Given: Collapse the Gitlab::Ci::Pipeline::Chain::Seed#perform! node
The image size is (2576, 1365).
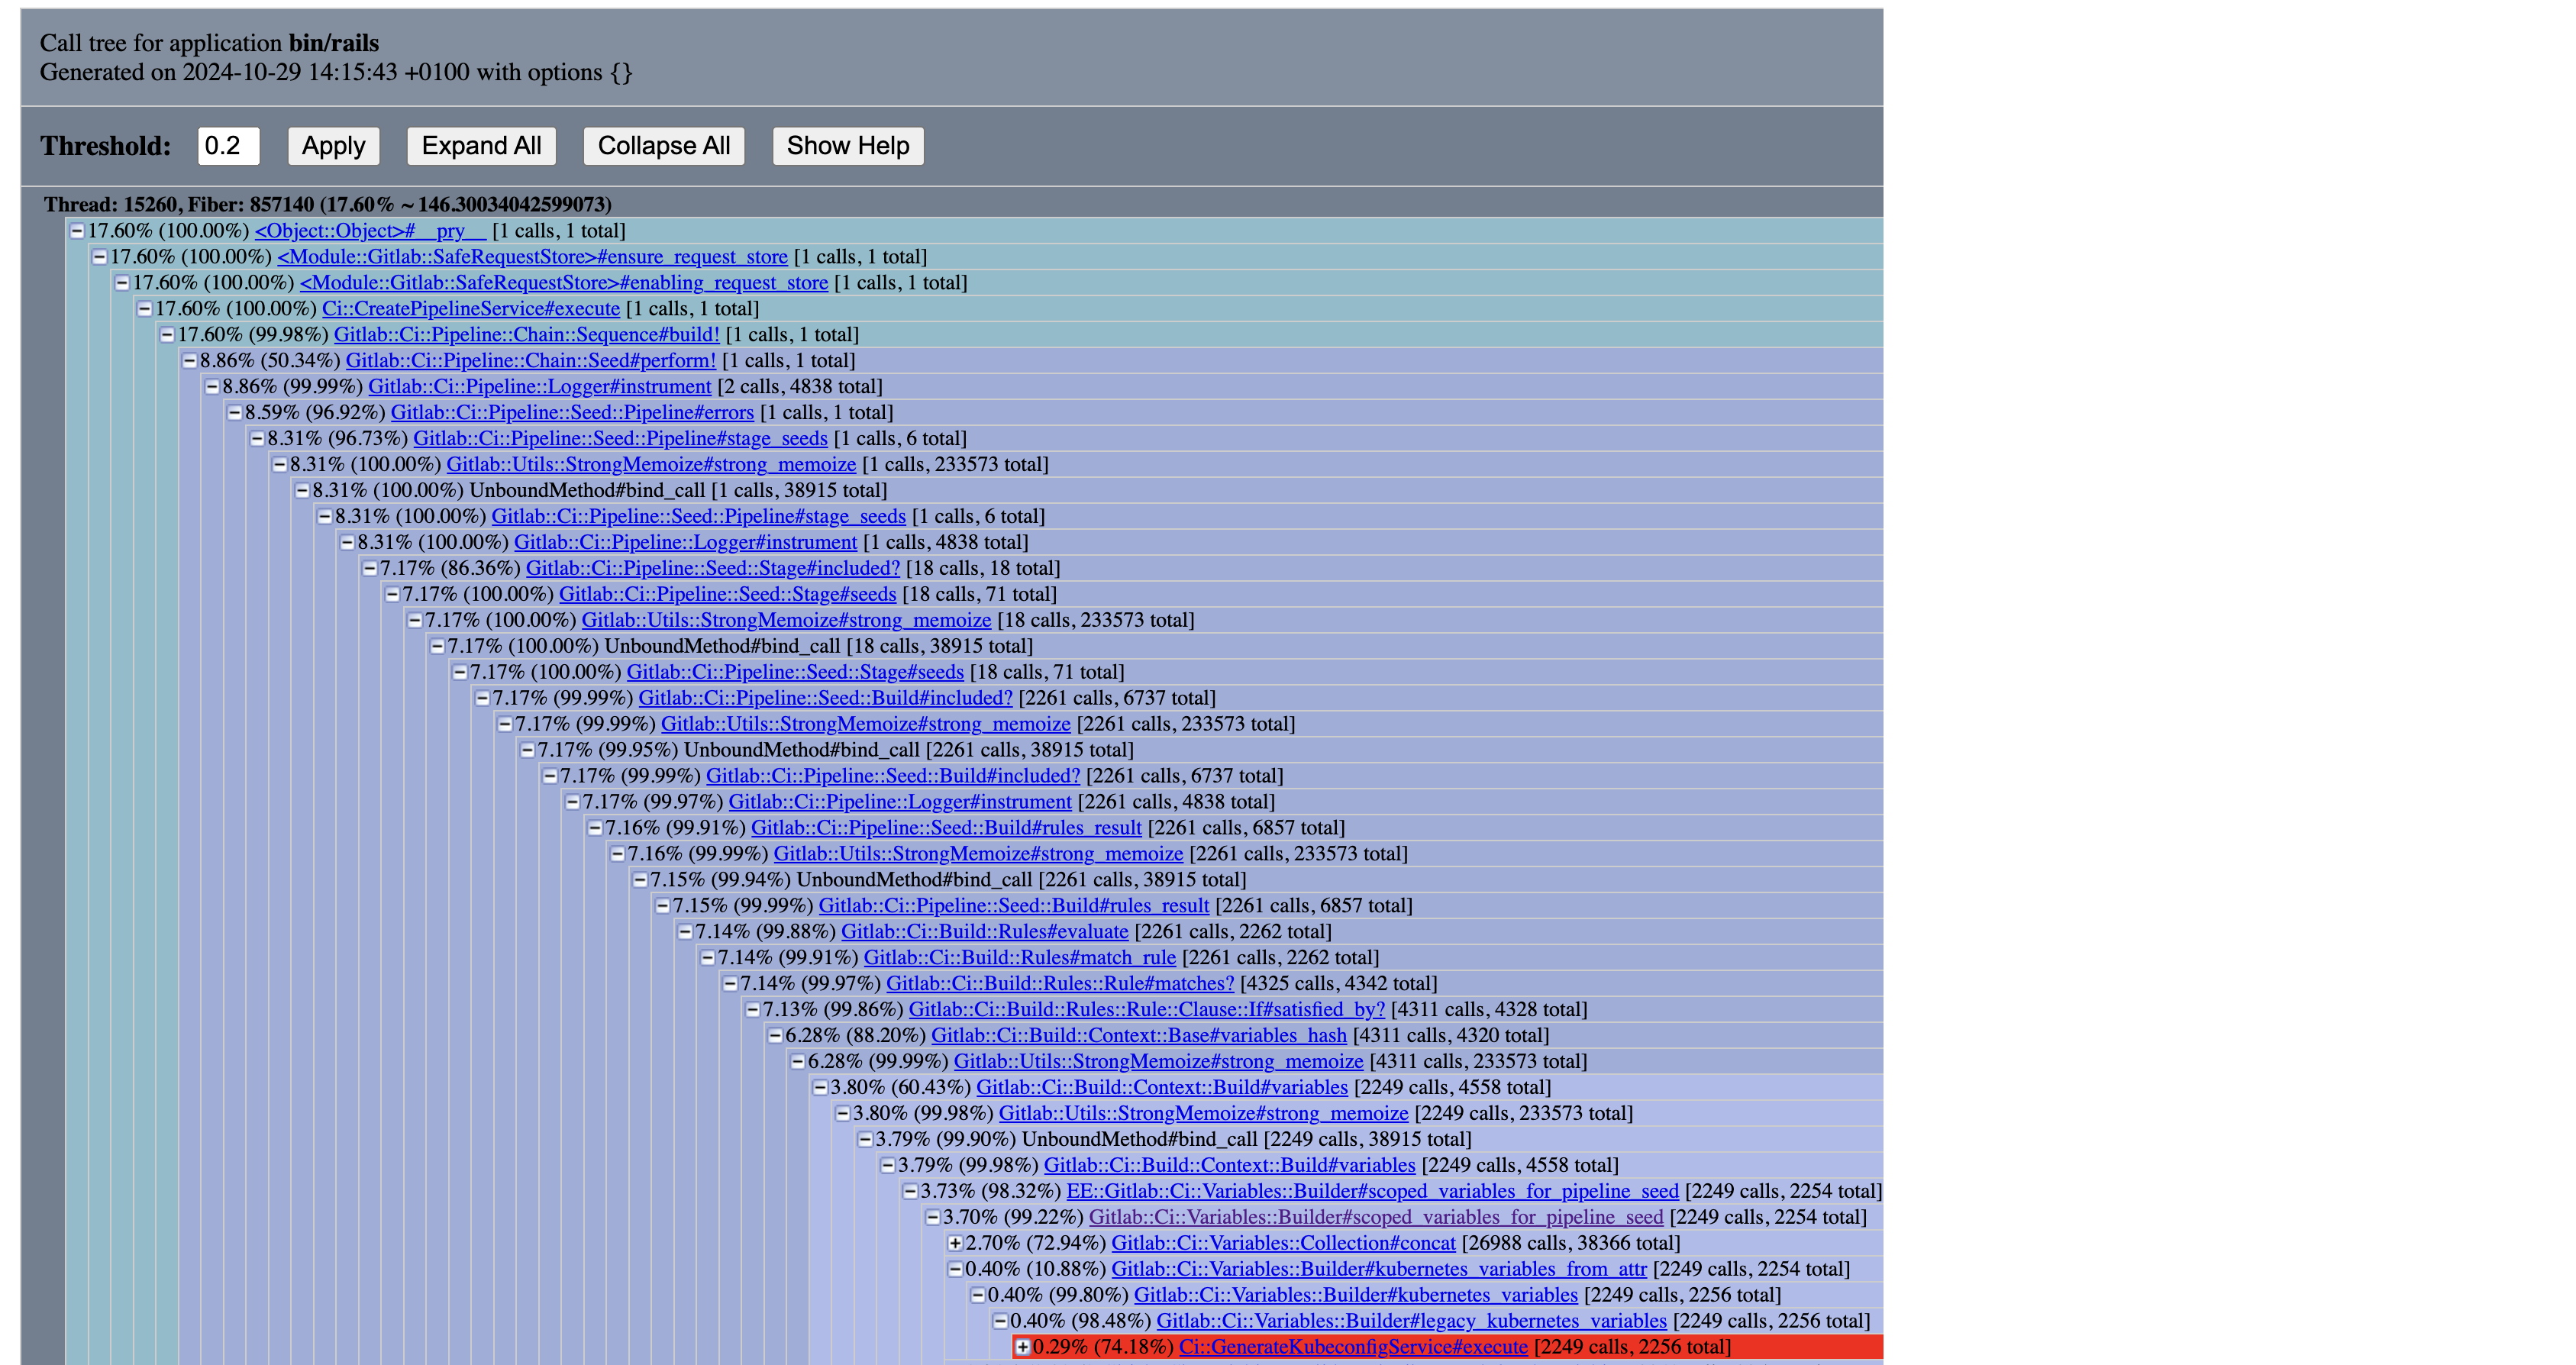Looking at the screenshot, I should 189,360.
